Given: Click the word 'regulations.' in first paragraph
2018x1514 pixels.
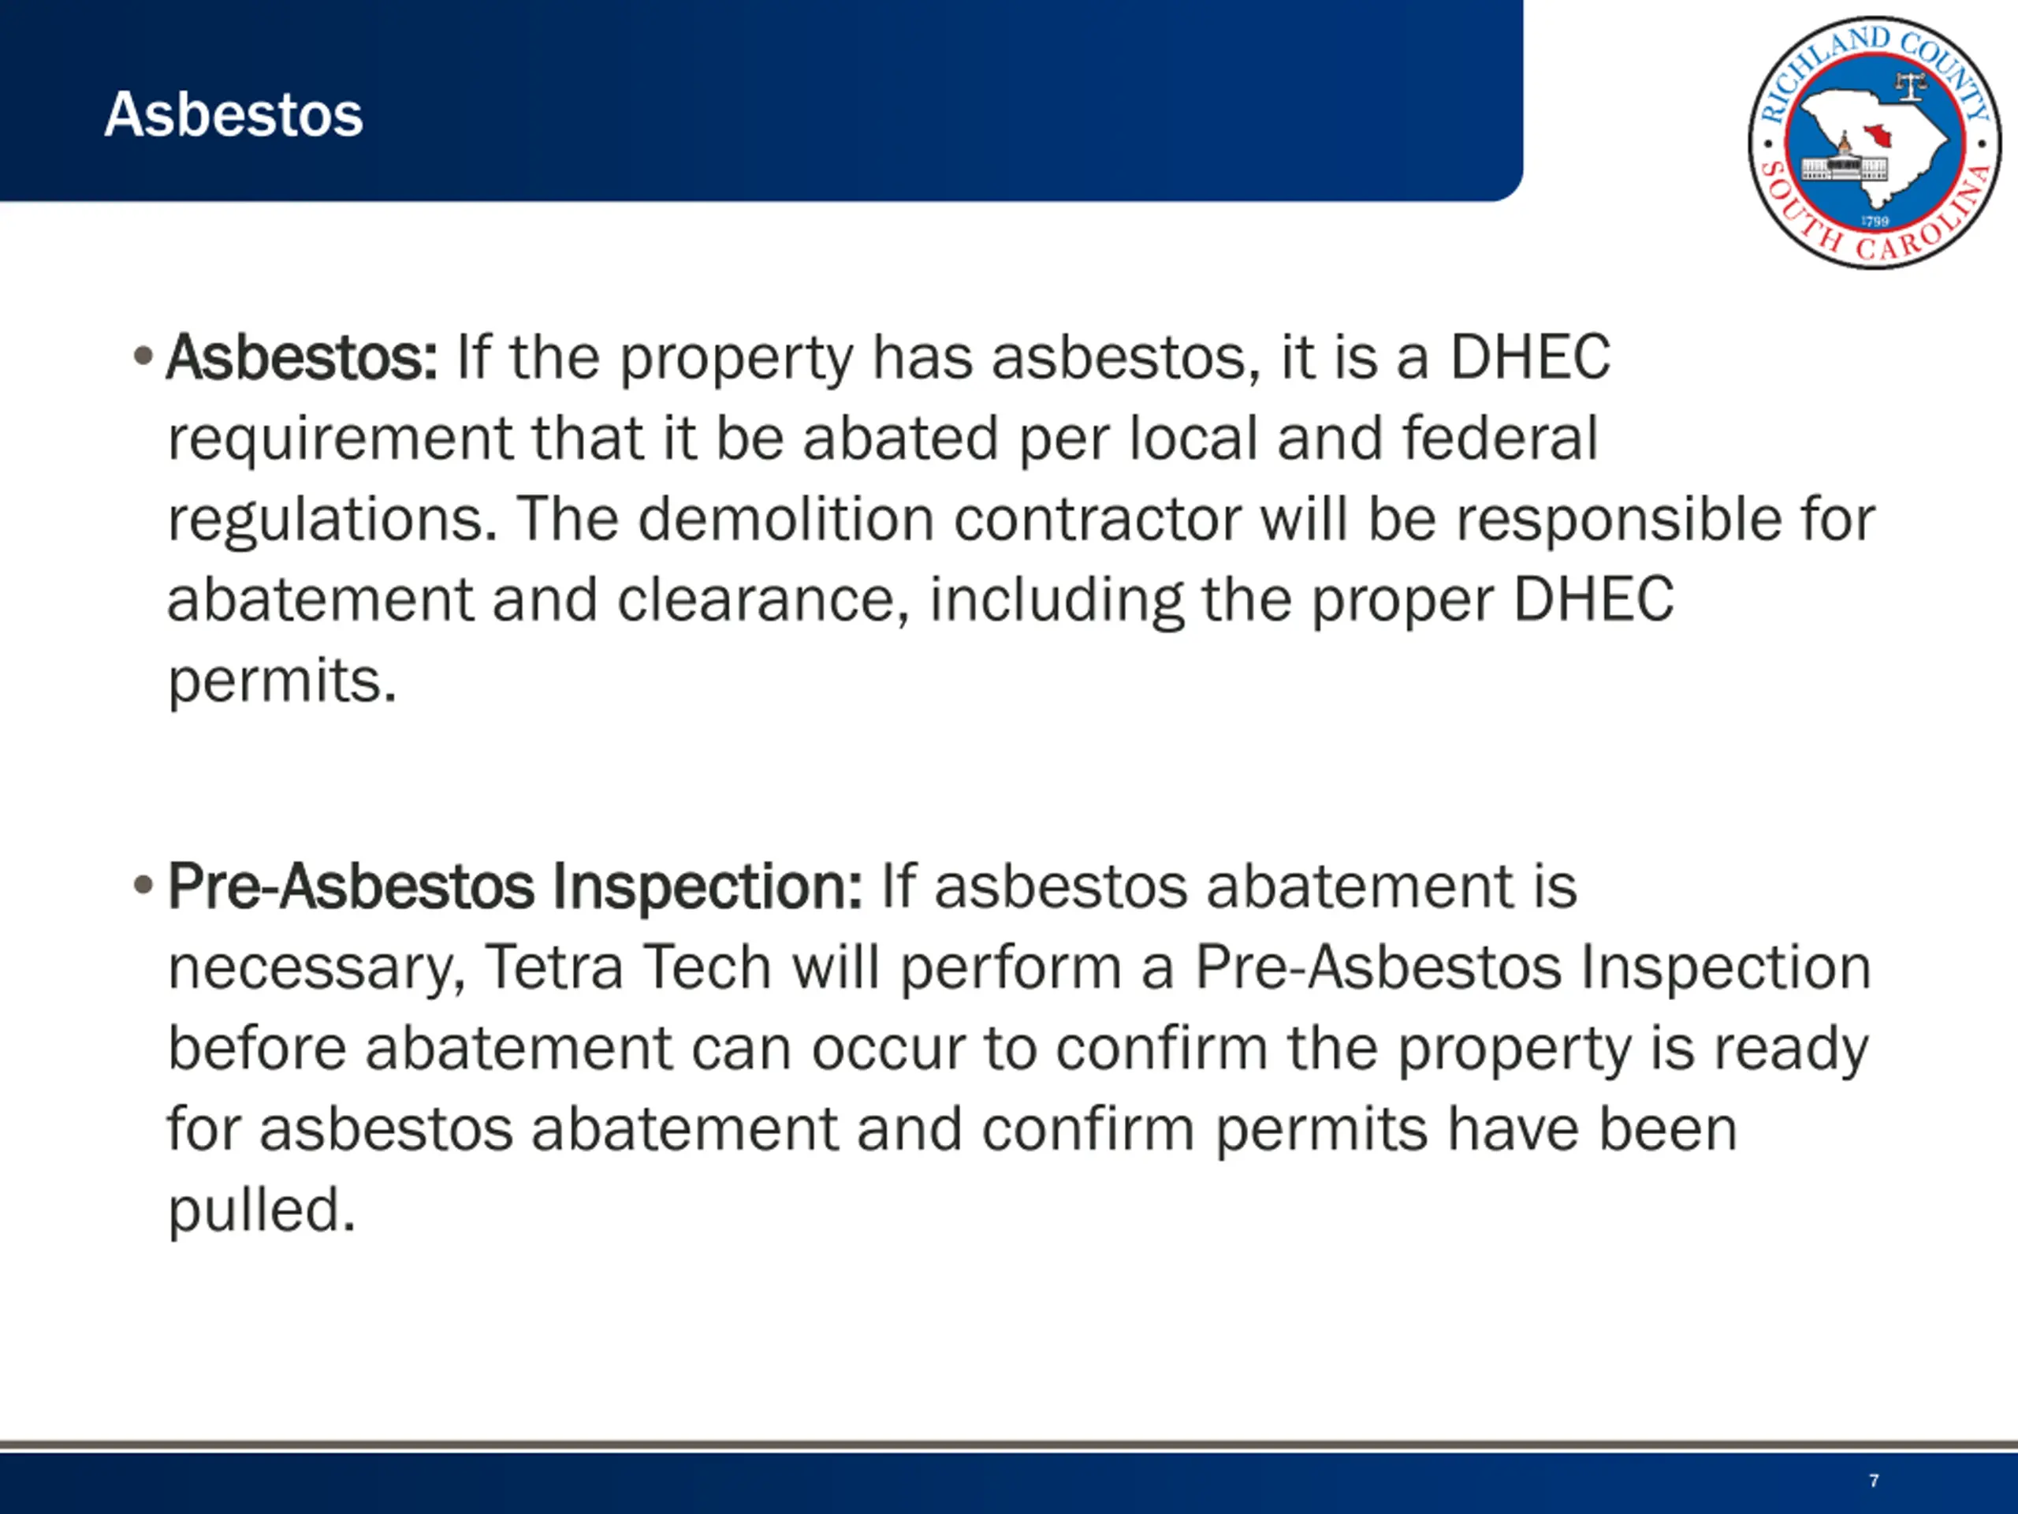Looking at the screenshot, I should point(332,520).
